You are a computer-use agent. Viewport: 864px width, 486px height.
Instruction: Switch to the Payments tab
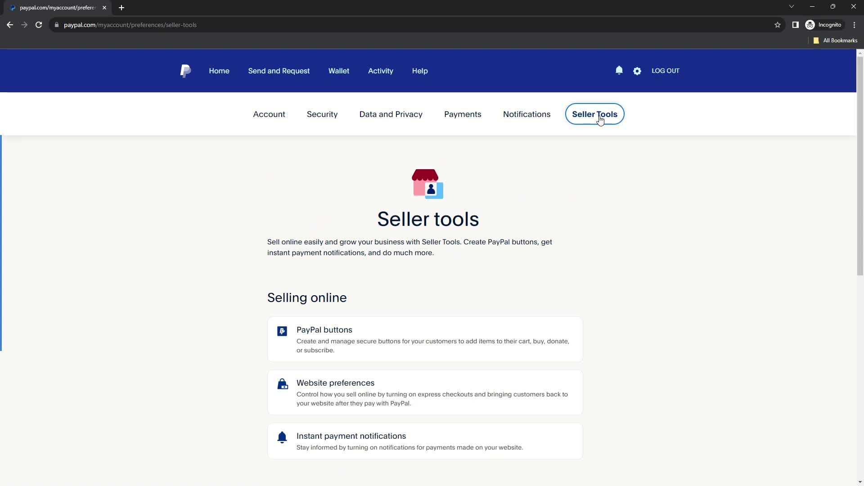tap(463, 114)
